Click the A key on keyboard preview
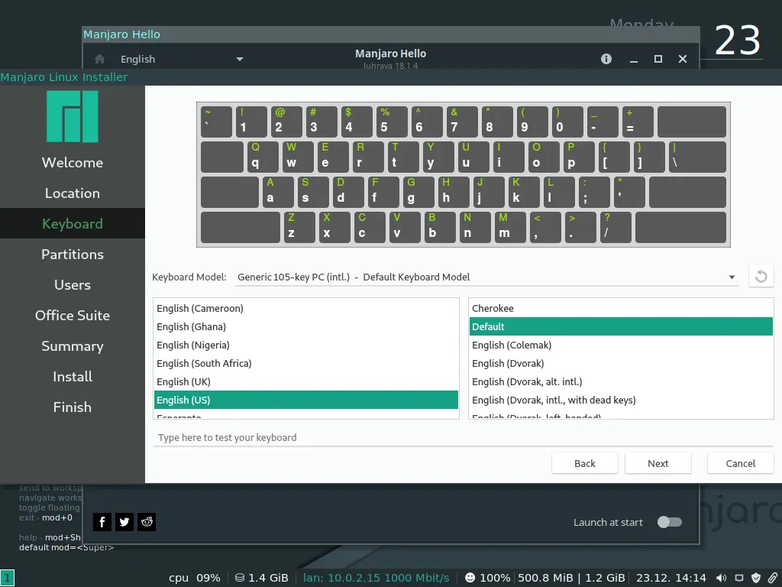The image size is (782, 587). (278, 192)
